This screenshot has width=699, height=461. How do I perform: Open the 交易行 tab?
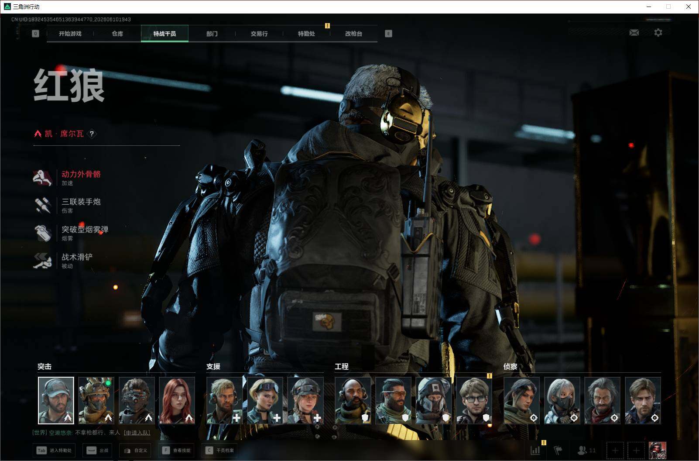[x=259, y=34]
